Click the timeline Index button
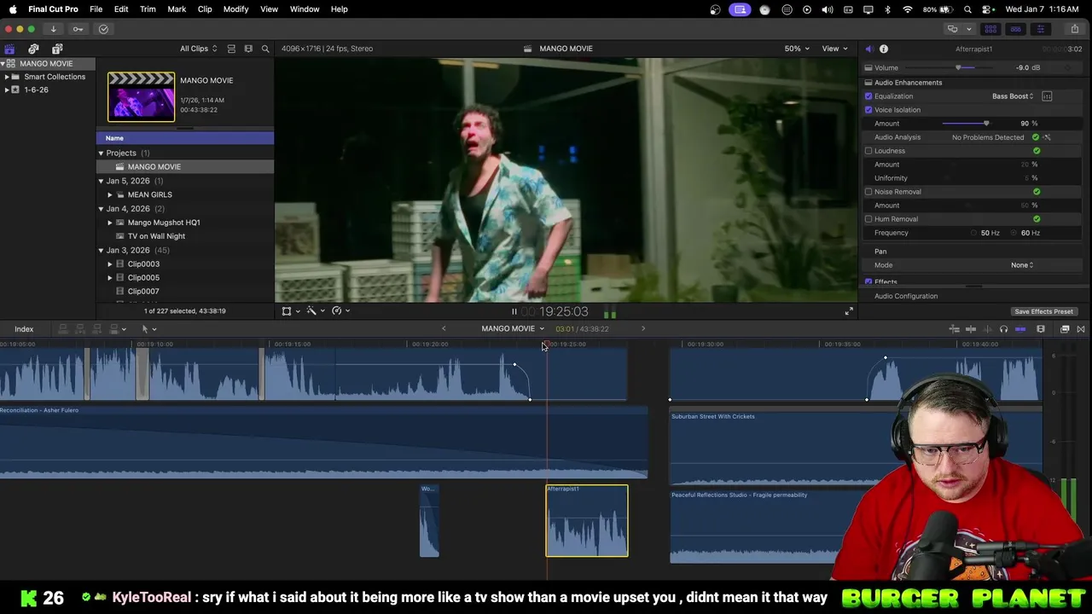This screenshot has height=614, width=1092. (x=24, y=329)
